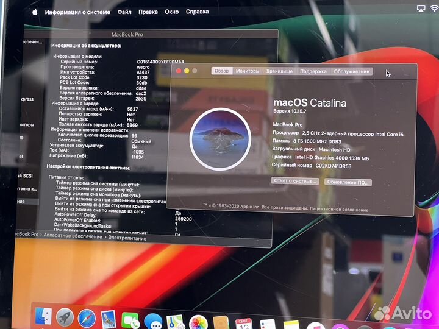This screenshot has height=329, width=439.
Task: Click the Производитель value wepro
Action: [x=143, y=67]
